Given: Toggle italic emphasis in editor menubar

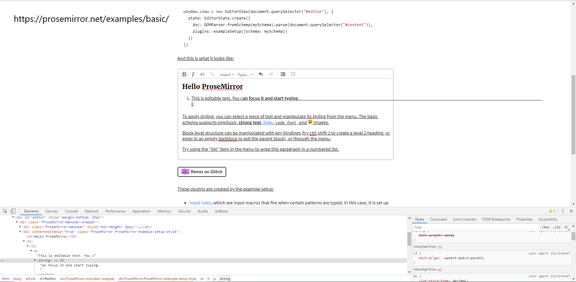Looking at the screenshot, I should click(193, 74).
